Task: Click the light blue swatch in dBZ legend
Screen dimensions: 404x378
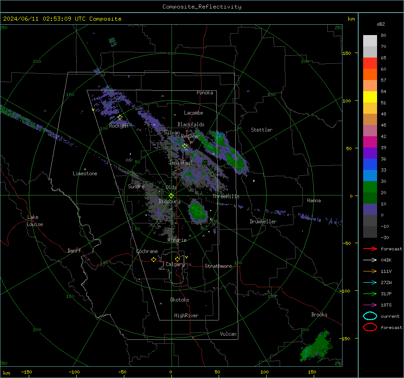Action: (370, 175)
